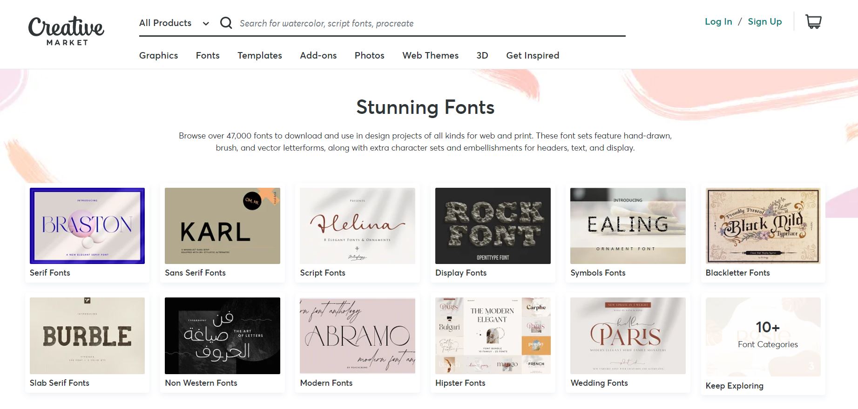
Task: Open the Paris Wedding Fonts thumbnail
Action: pos(628,336)
